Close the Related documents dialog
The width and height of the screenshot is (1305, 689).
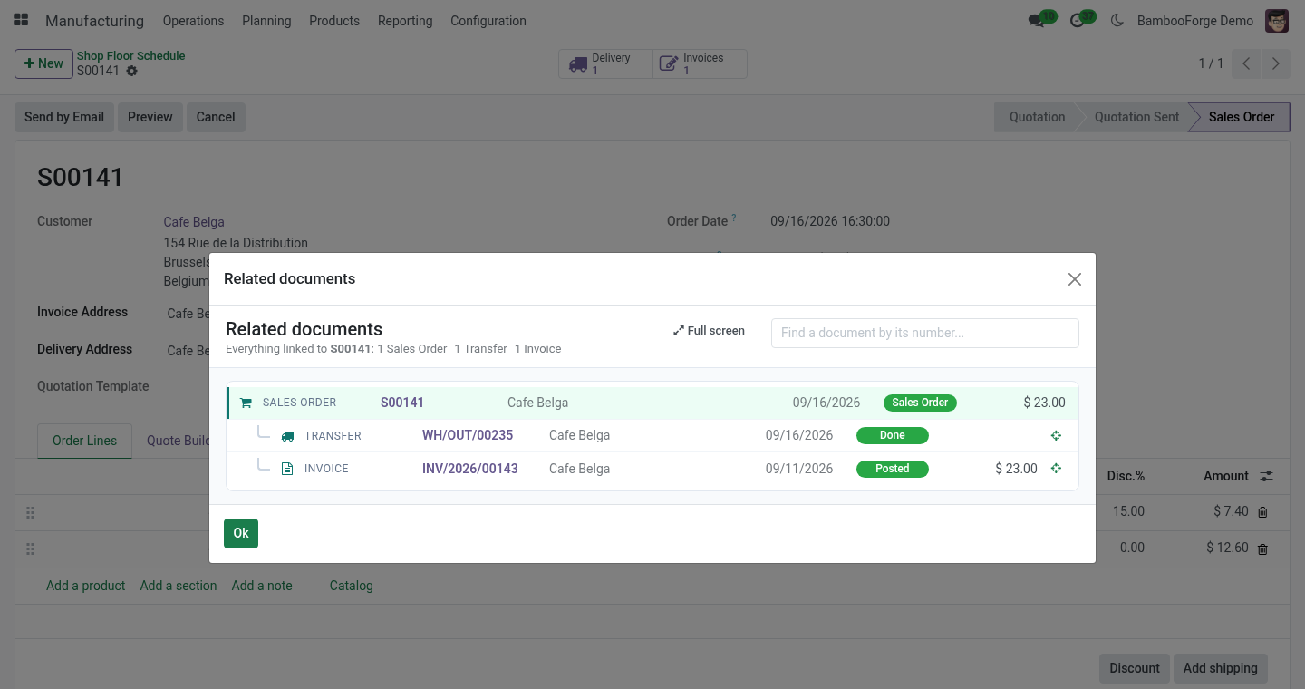tap(1075, 279)
